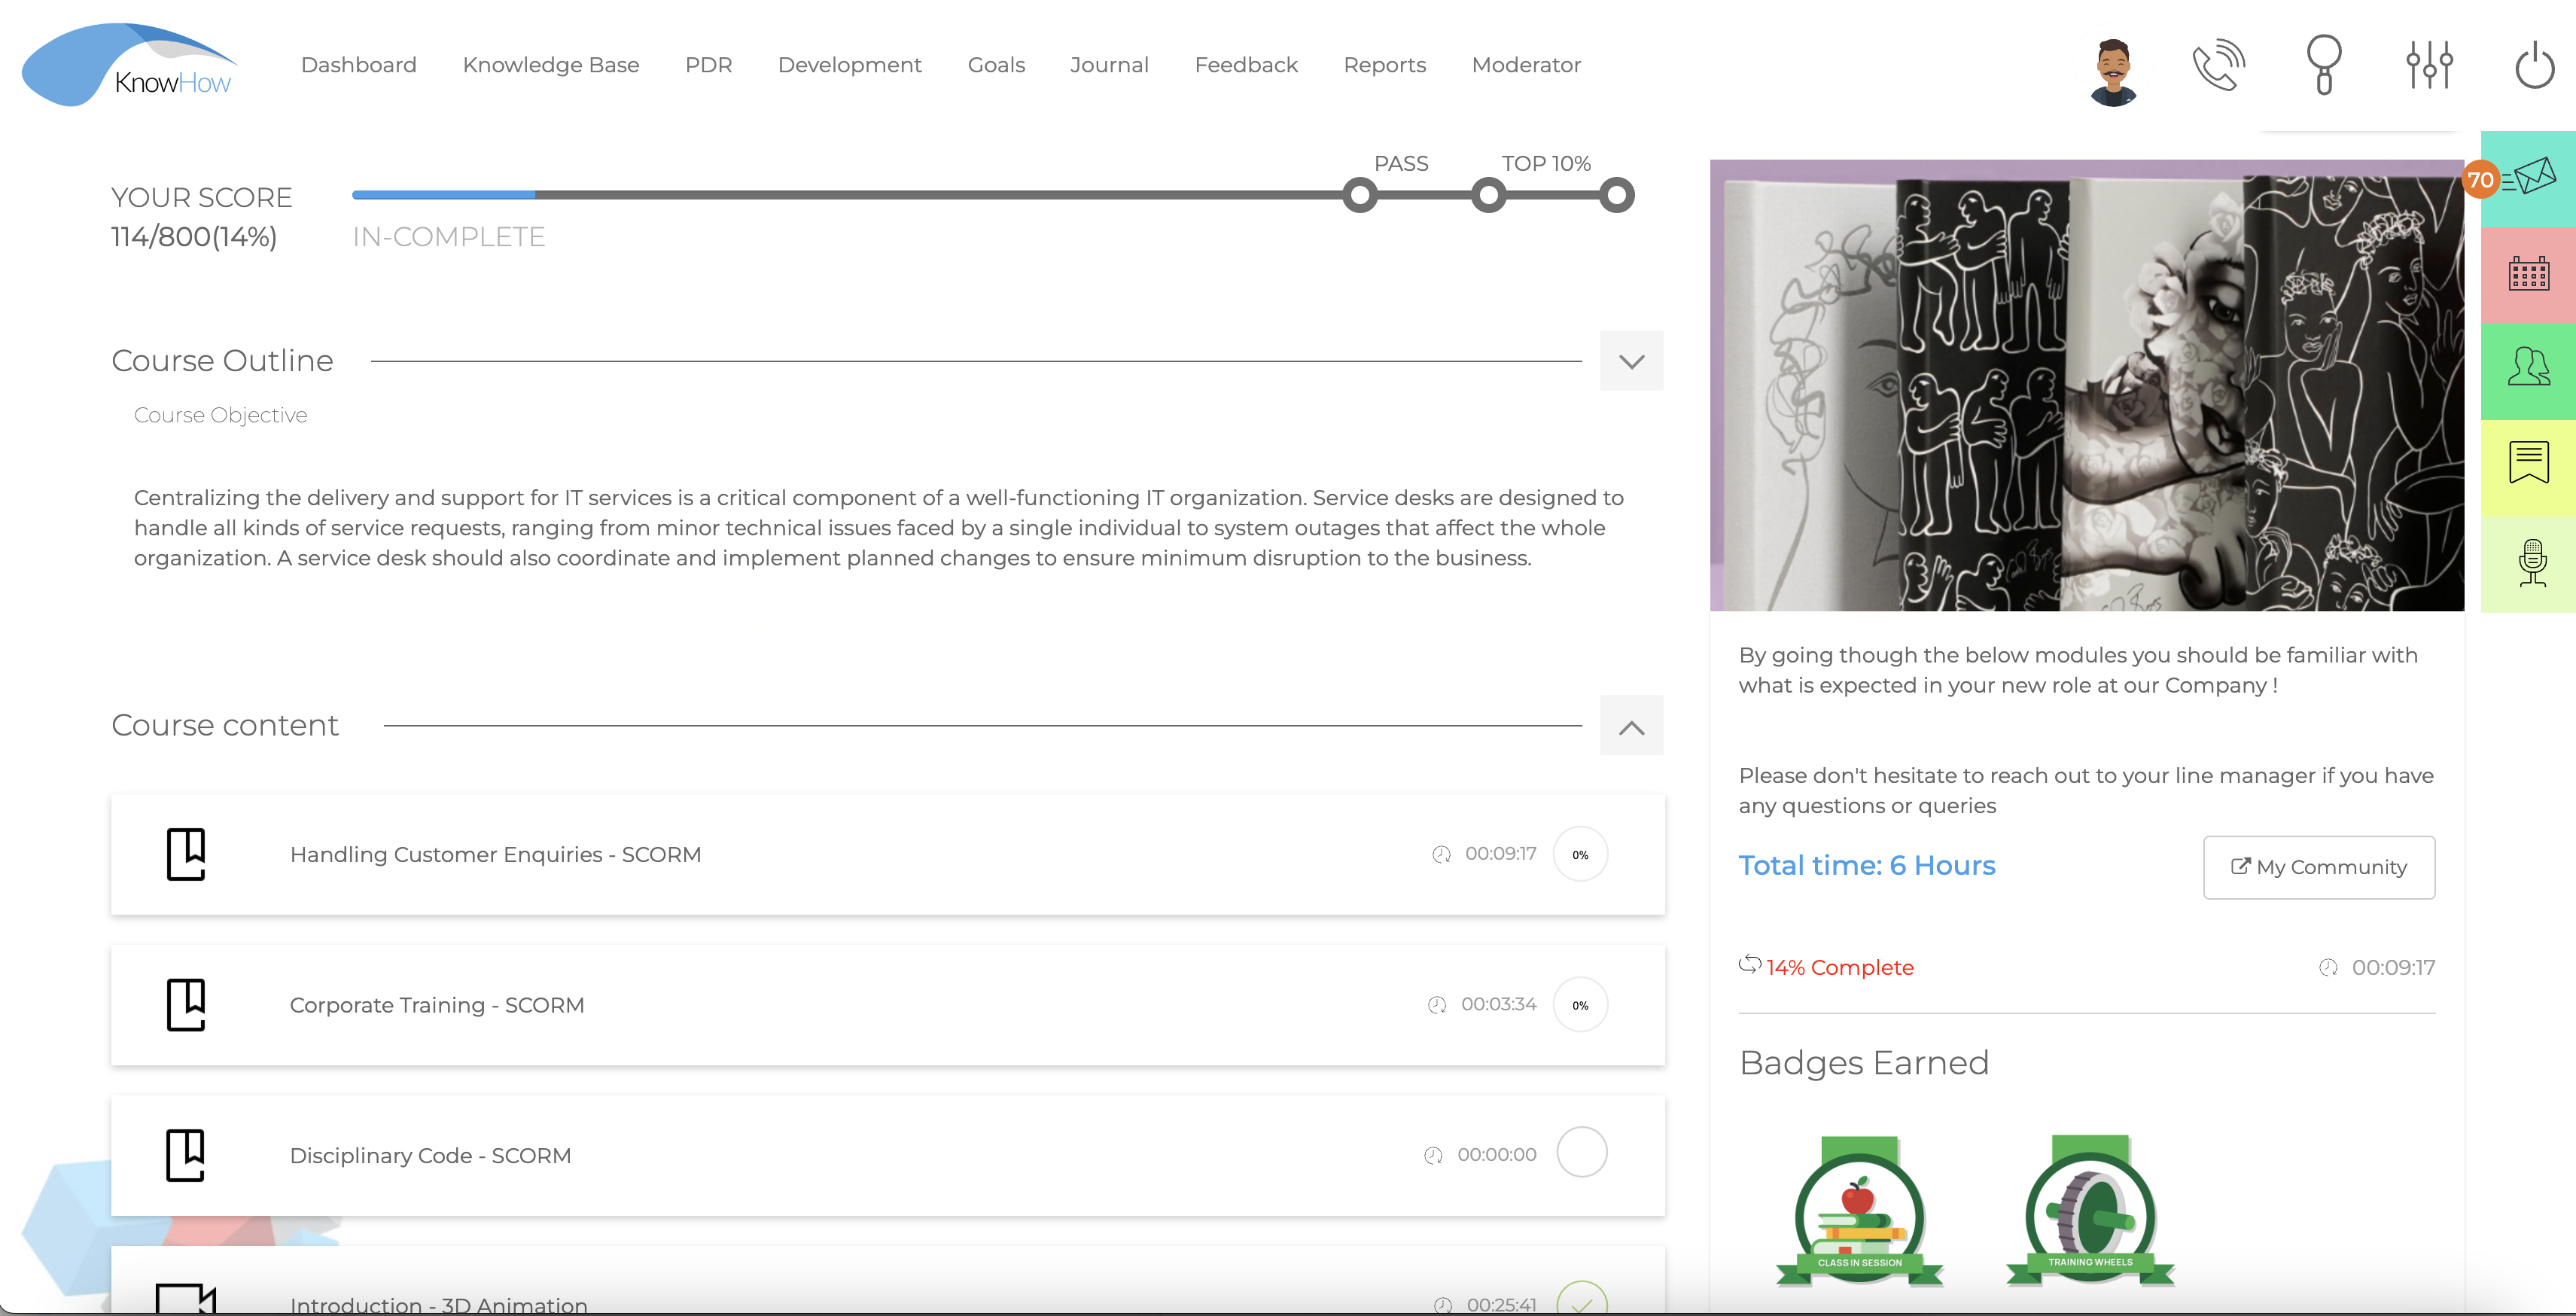Click the 0% progress circle for Corporate Training
The height and width of the screenshot is (1316, 2576).
pyautogui.click(x=1580, y=1005)
